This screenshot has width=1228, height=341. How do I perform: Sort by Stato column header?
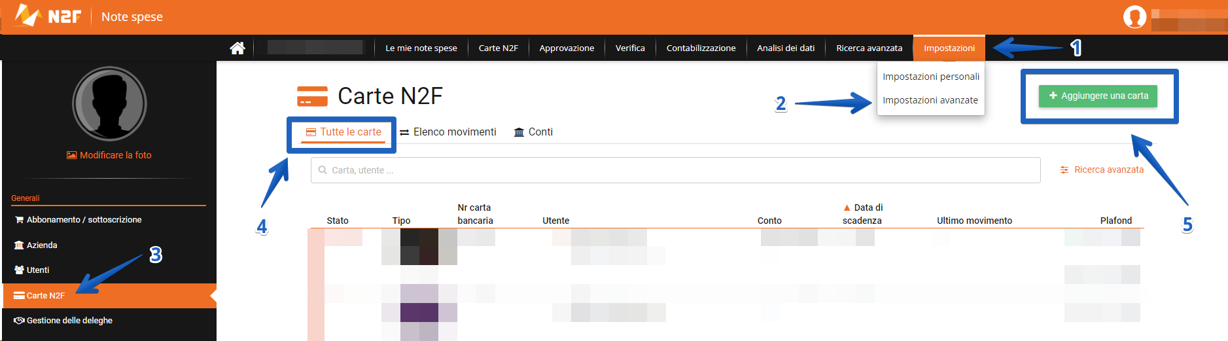point(338,221)
